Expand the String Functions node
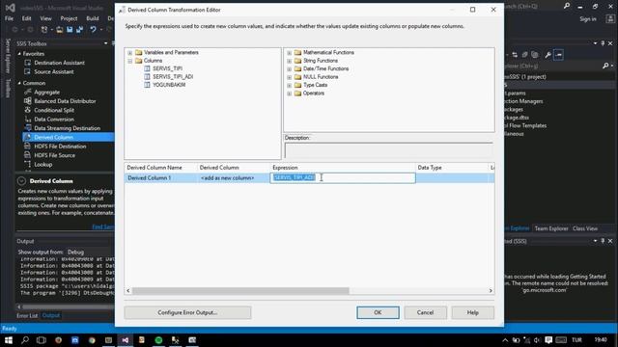 pyautogui.click(x=290, y=61)
